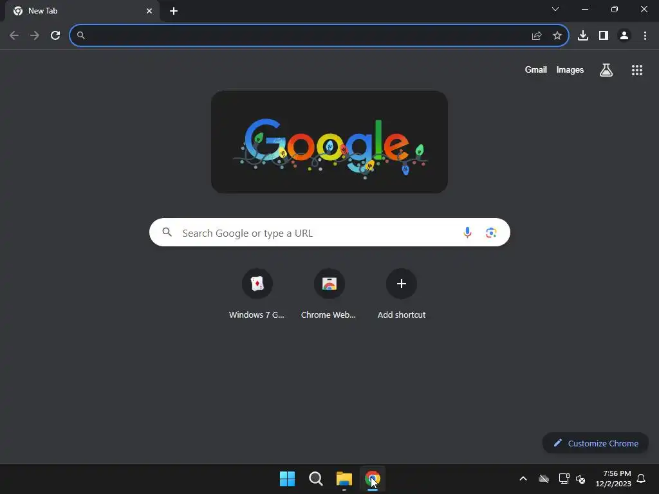Open the Chrome Web Store shortcut

coord(329,293)
